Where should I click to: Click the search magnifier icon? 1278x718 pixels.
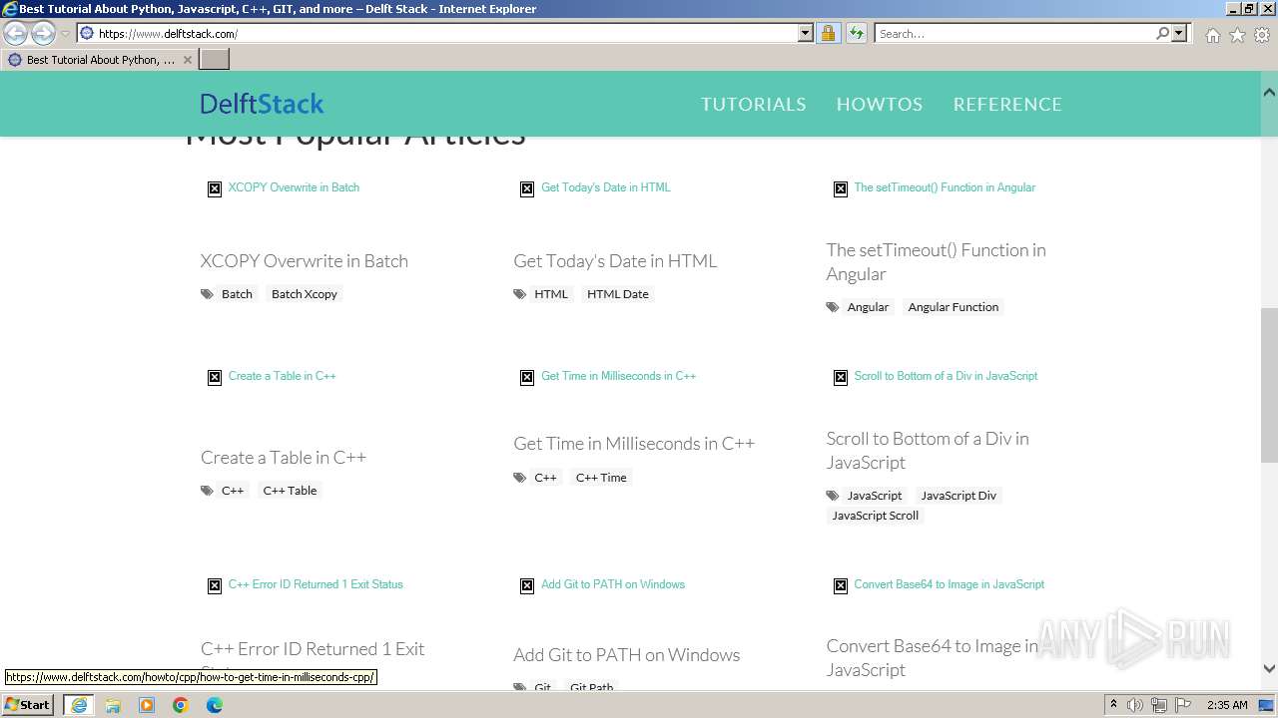[1162, 33]
